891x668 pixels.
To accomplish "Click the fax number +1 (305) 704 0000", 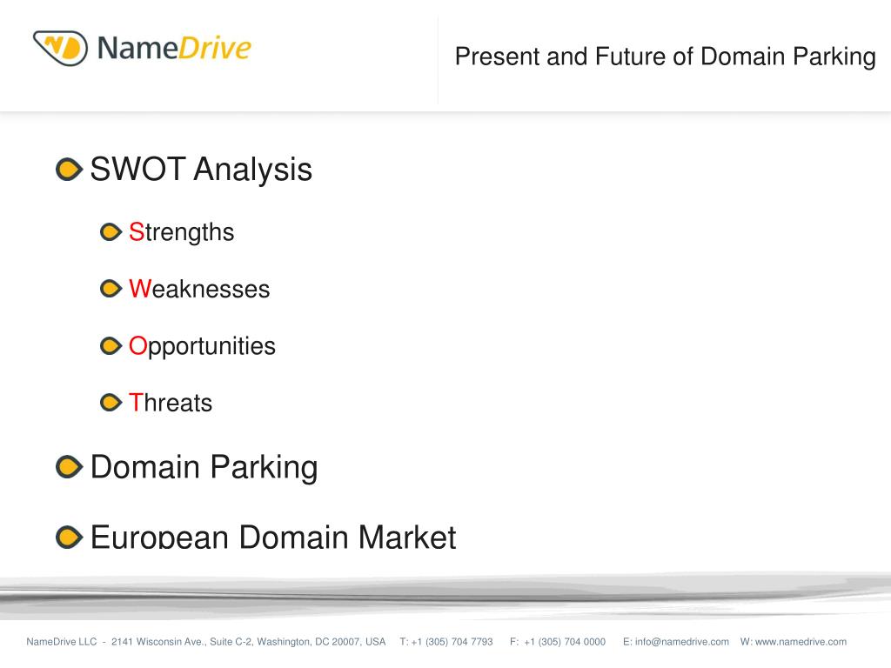I will point(564,641).
